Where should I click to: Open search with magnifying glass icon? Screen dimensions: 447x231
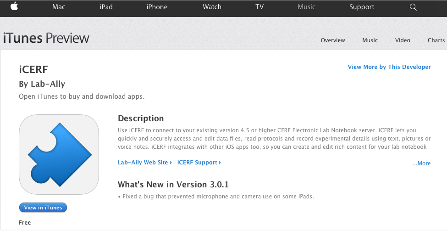click(x=413, y=7)
